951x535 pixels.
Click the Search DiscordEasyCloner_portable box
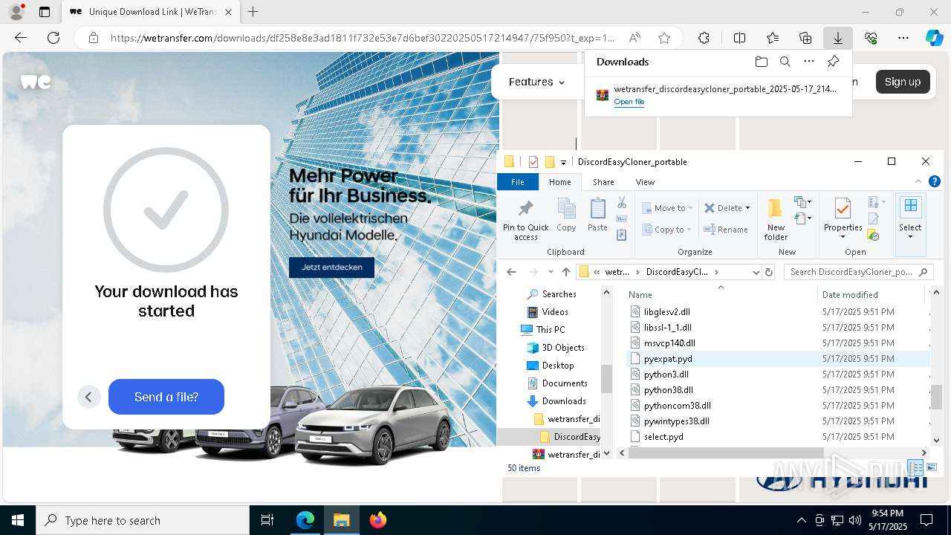coord(858,272)
